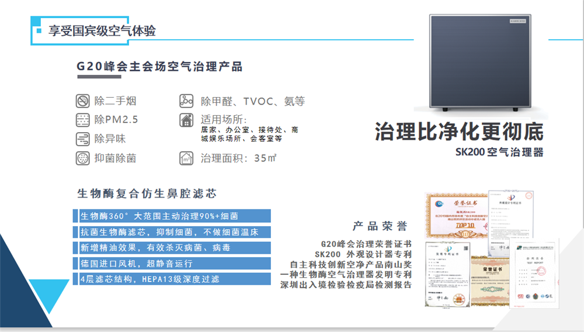Click the text 抑菌除菌
The image size is (584, 332).
(115, 158)
